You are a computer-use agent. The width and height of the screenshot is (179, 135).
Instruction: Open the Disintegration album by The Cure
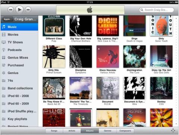coord(135,57)
